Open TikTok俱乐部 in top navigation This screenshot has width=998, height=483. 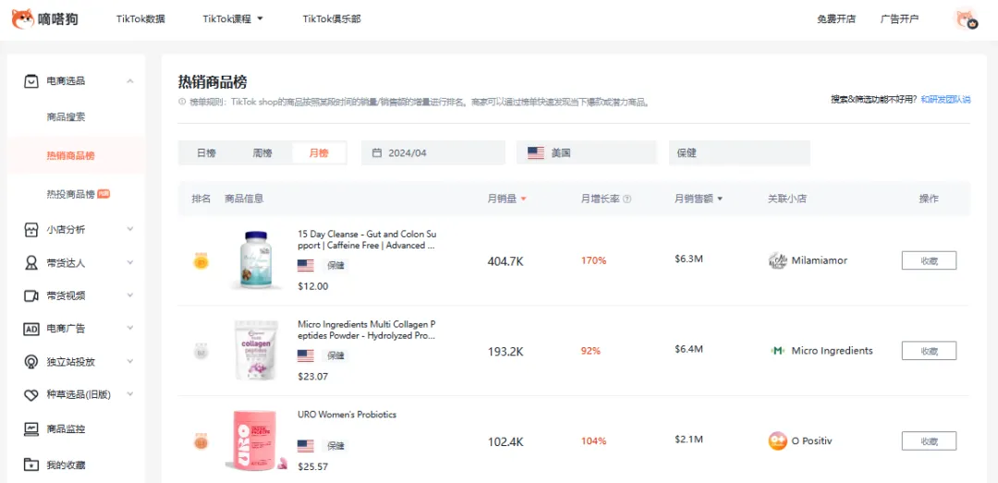click(332, 19)
